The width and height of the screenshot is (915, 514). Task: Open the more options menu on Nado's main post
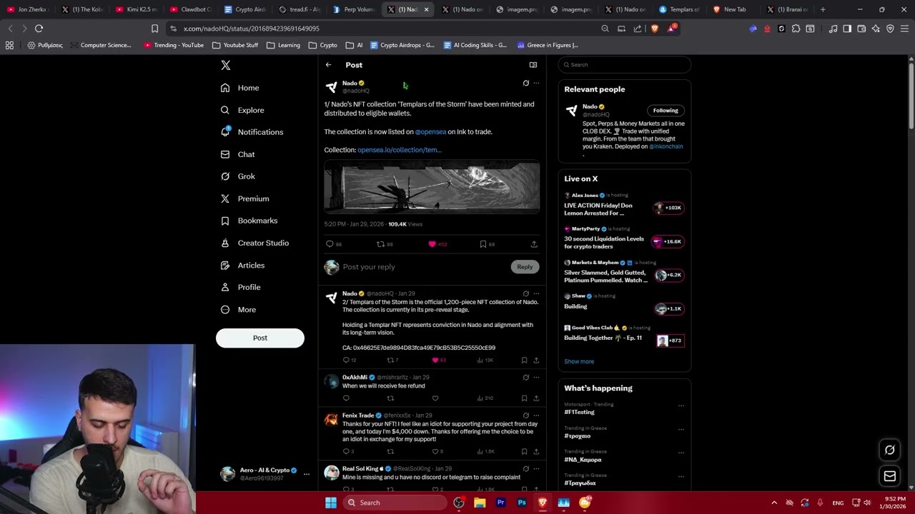click(x=536, y=84)
